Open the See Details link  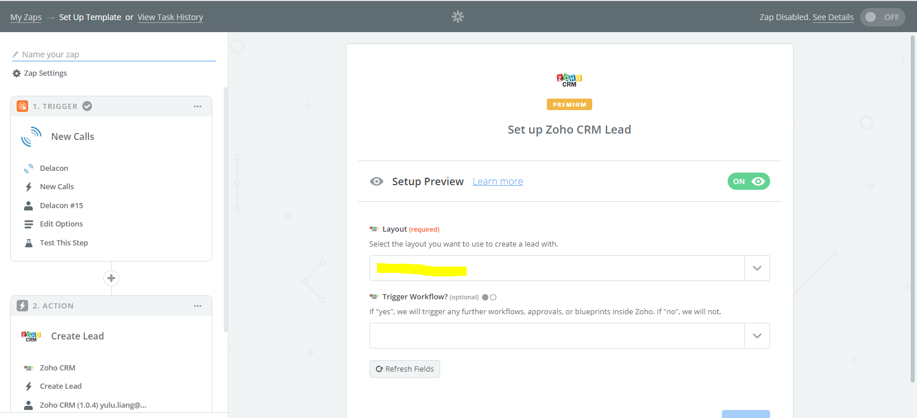click(x=833, y=17)
